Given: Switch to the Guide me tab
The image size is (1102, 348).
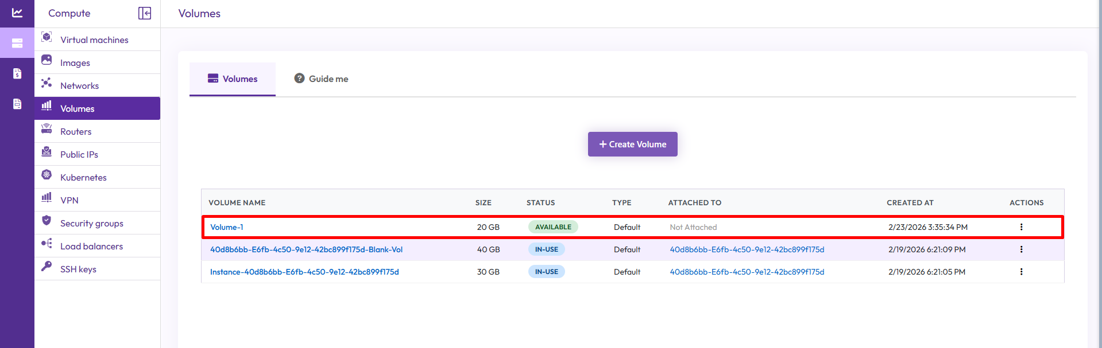Looking at the screenshot, I should click(322, 79).
